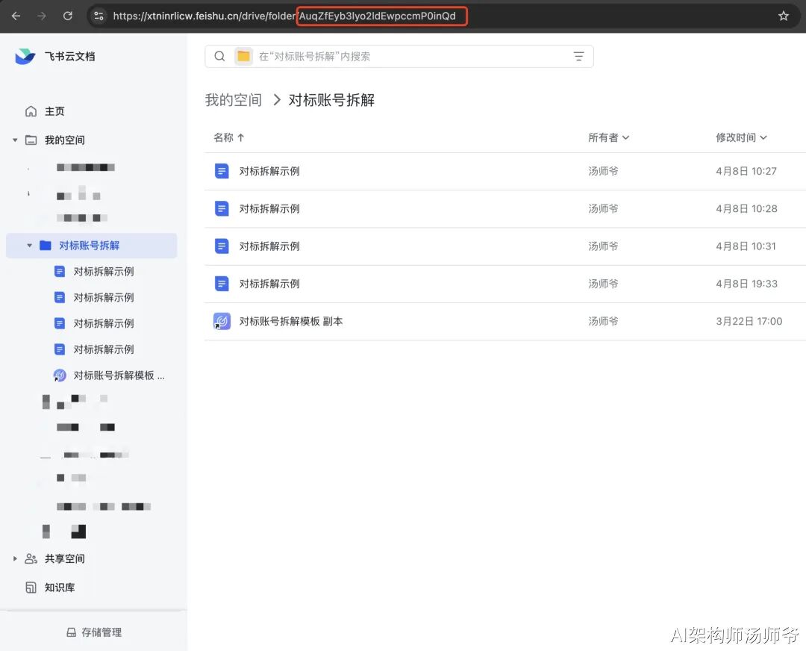Open 对标拆解示例 modified 4月8日 19:33
This screenshot has width=806, height=651.
coord(269,284)
